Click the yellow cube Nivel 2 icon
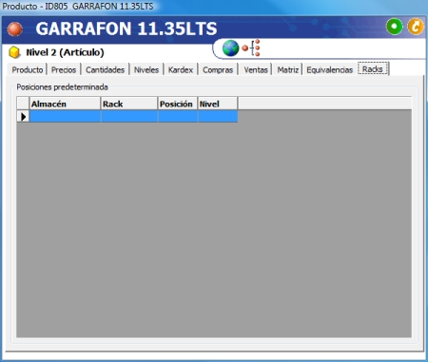The height and width of the screenshot is (362, 428). point(14,52)
